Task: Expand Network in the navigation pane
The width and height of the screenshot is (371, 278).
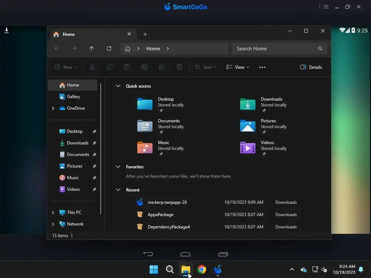Action: (53, 224)
